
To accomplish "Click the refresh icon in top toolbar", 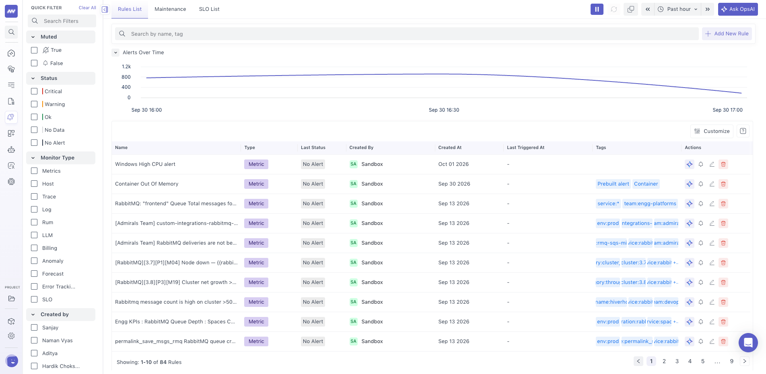I will pos(614,9).
